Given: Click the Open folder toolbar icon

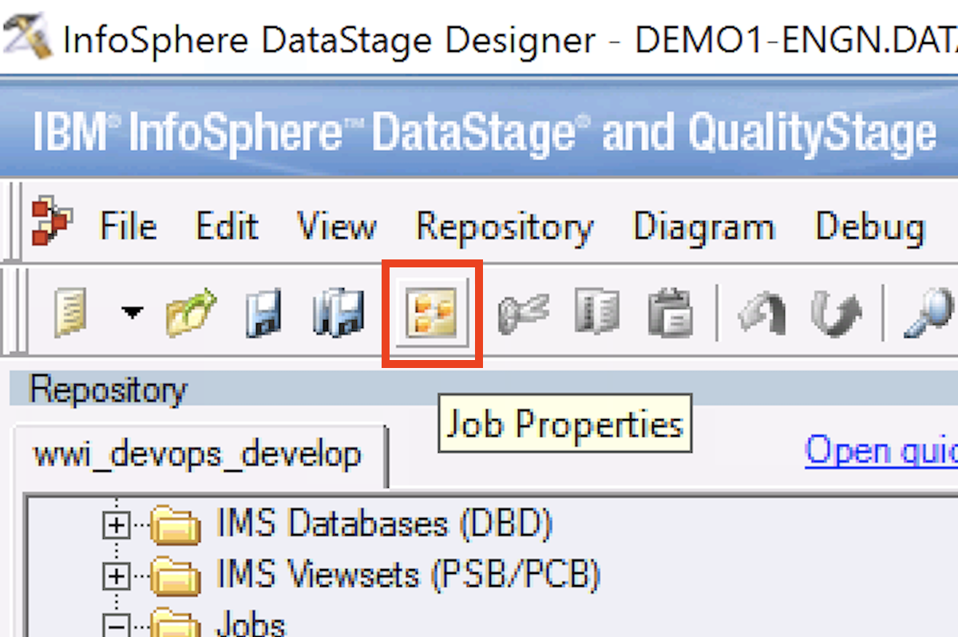Looking at the screenshot, I should 191,312.
